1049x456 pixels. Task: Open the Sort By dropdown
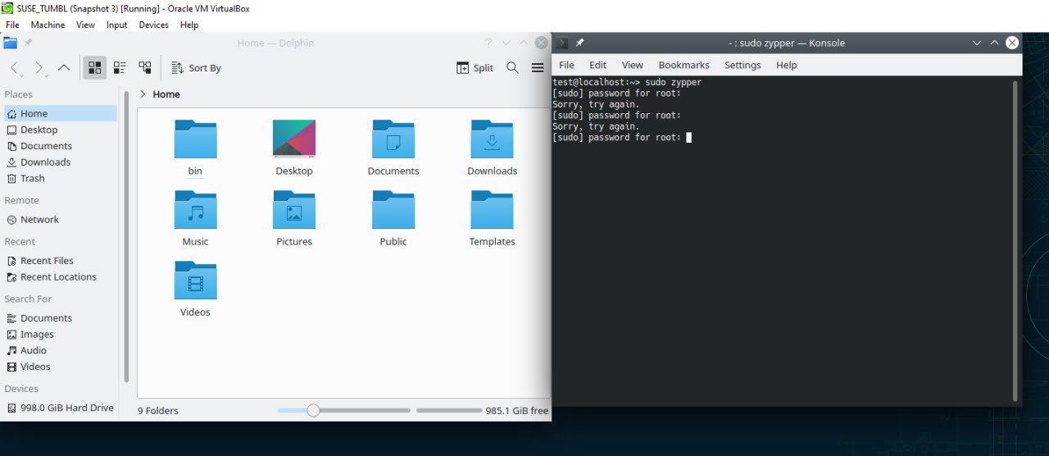pos(197,68)
